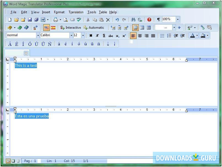The height and width of the screenshot is (167, 222).
Task: Toggle bold formatting
Action: click(x=91, y=35)
